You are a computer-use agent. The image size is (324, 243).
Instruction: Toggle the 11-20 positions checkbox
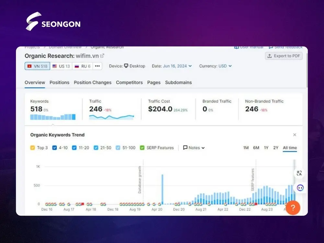74,148
